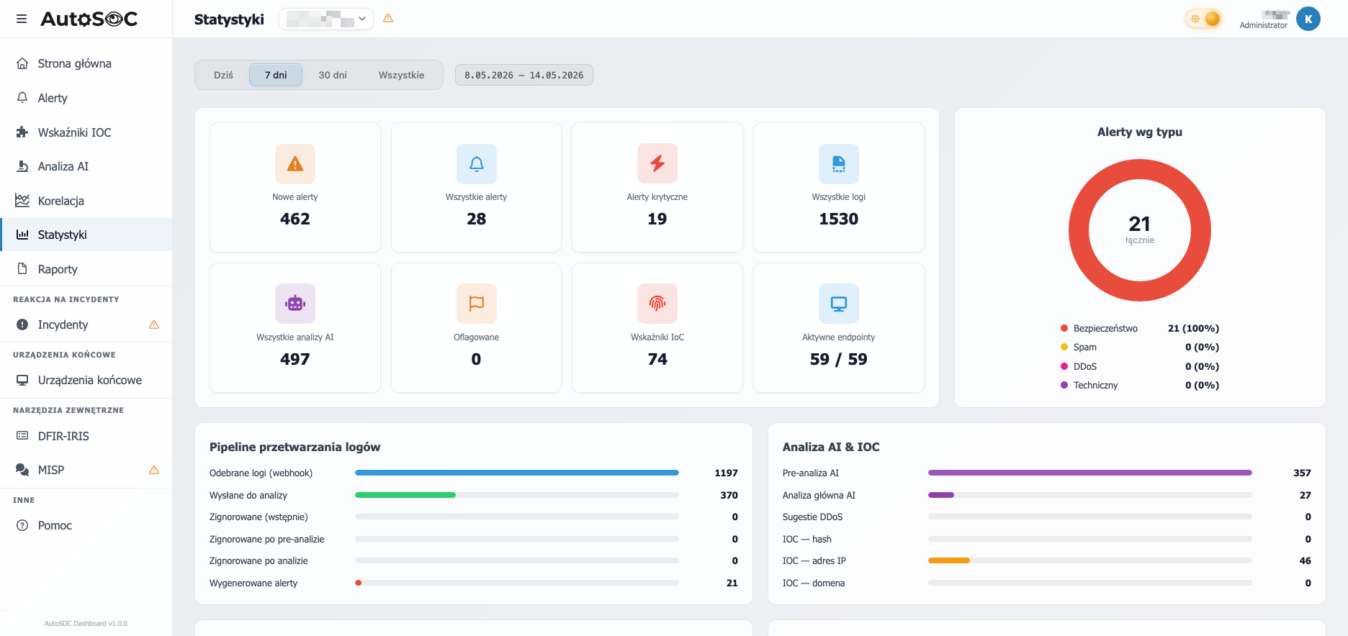Viewport: 1348px width, 636px height.
Task: Click the Wskaźniki IOC puzzle icon
Action: click(22, 132)
